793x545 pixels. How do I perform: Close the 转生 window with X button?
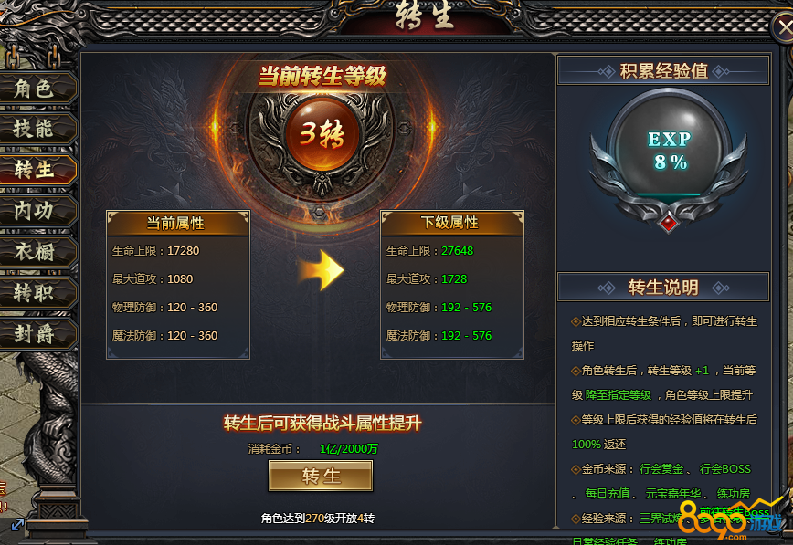point(784,27)
